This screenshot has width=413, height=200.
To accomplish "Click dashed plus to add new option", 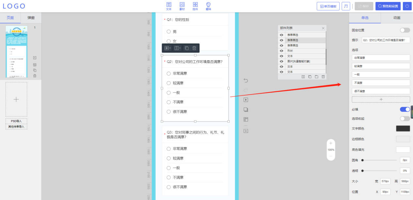I will click(381, 99).
